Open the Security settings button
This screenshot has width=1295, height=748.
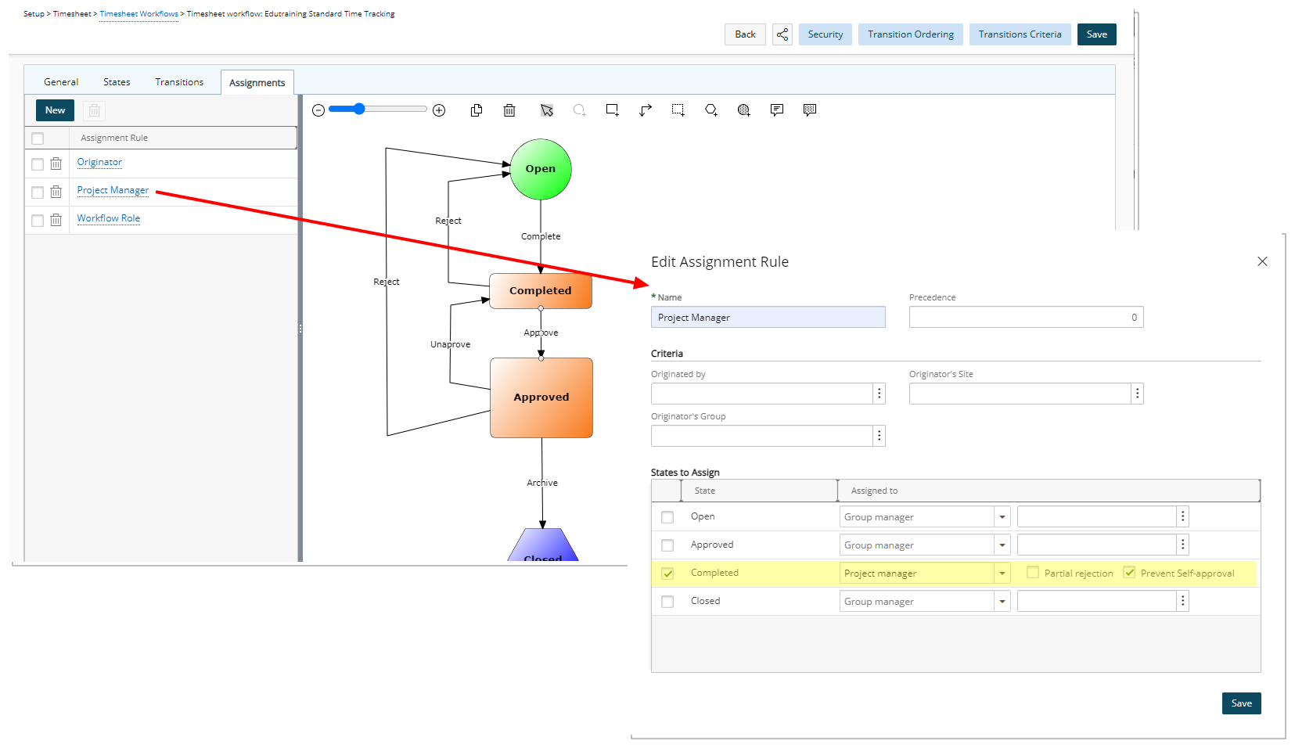[x=826, y=34]
